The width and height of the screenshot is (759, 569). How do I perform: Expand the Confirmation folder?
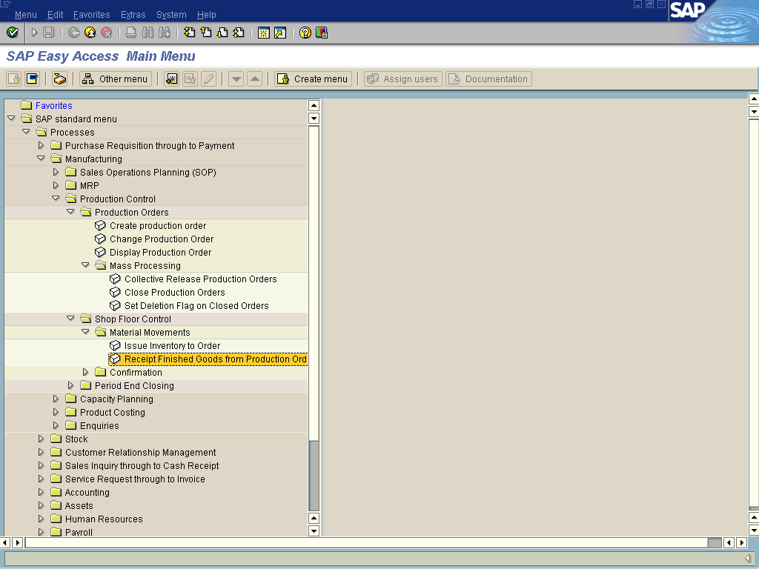pyautogui.click(x=86, y=372)
